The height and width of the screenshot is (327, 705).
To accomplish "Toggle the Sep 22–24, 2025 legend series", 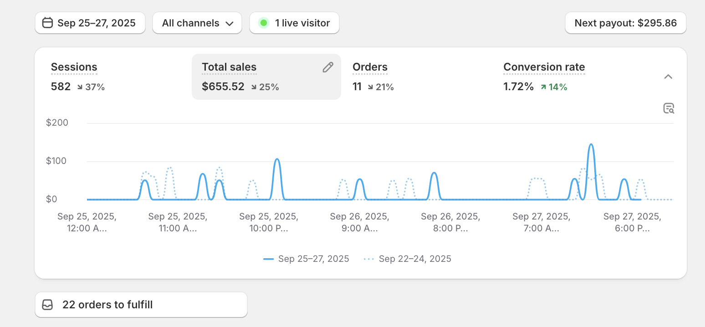I will (x=408, y=259).
